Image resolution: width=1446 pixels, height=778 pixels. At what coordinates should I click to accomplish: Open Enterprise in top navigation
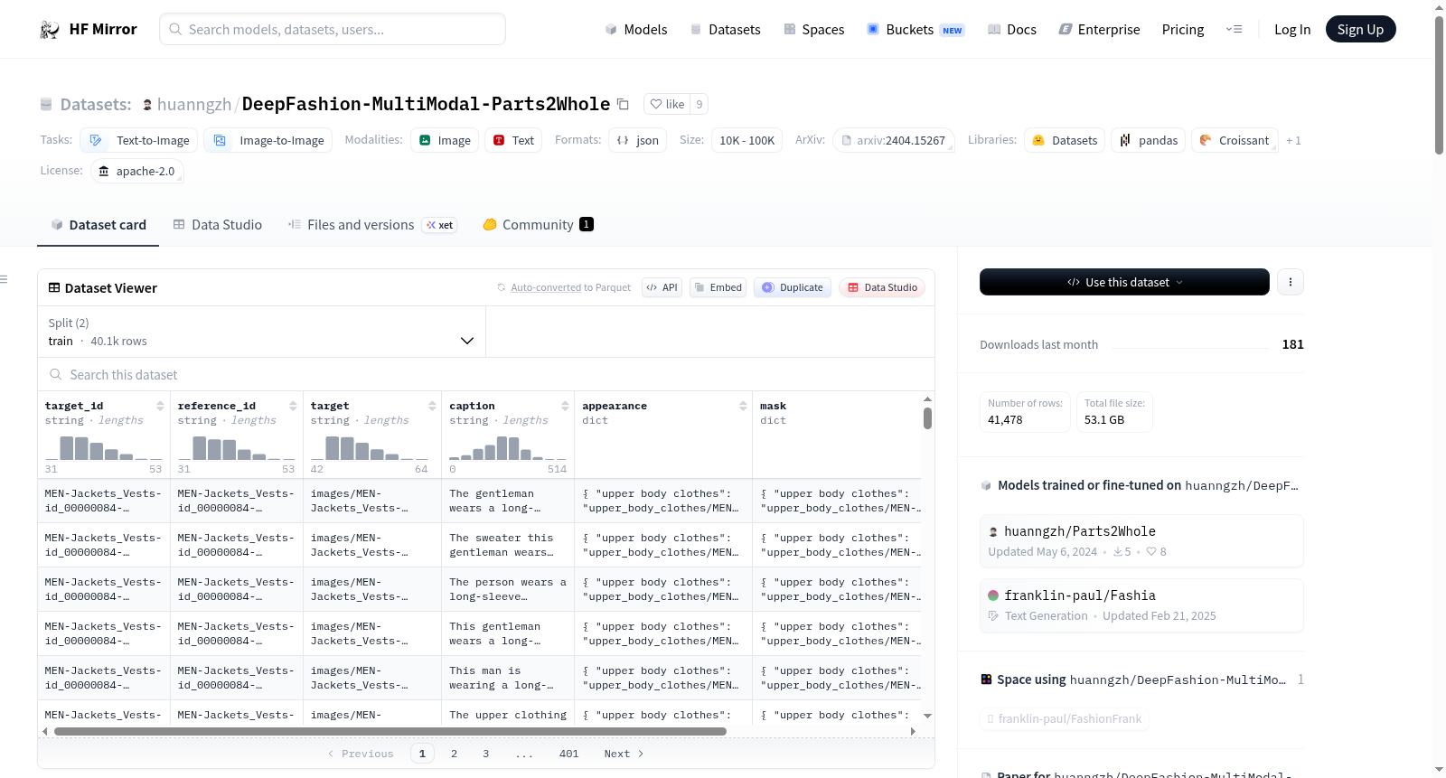pos(1099,29)
